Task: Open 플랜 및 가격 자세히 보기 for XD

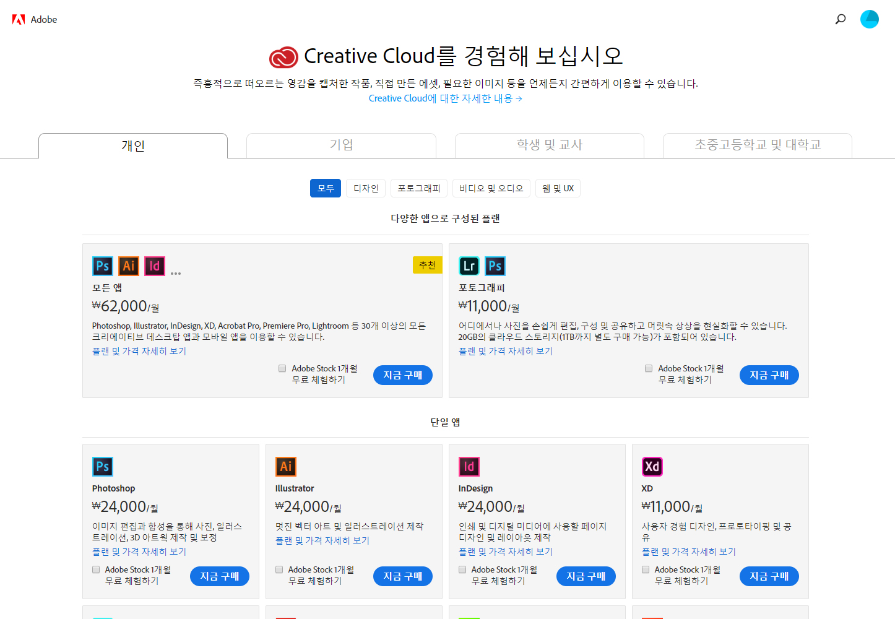Action: (689, 552)
